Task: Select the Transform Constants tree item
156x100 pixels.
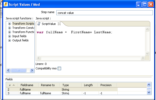Action: 23,28
